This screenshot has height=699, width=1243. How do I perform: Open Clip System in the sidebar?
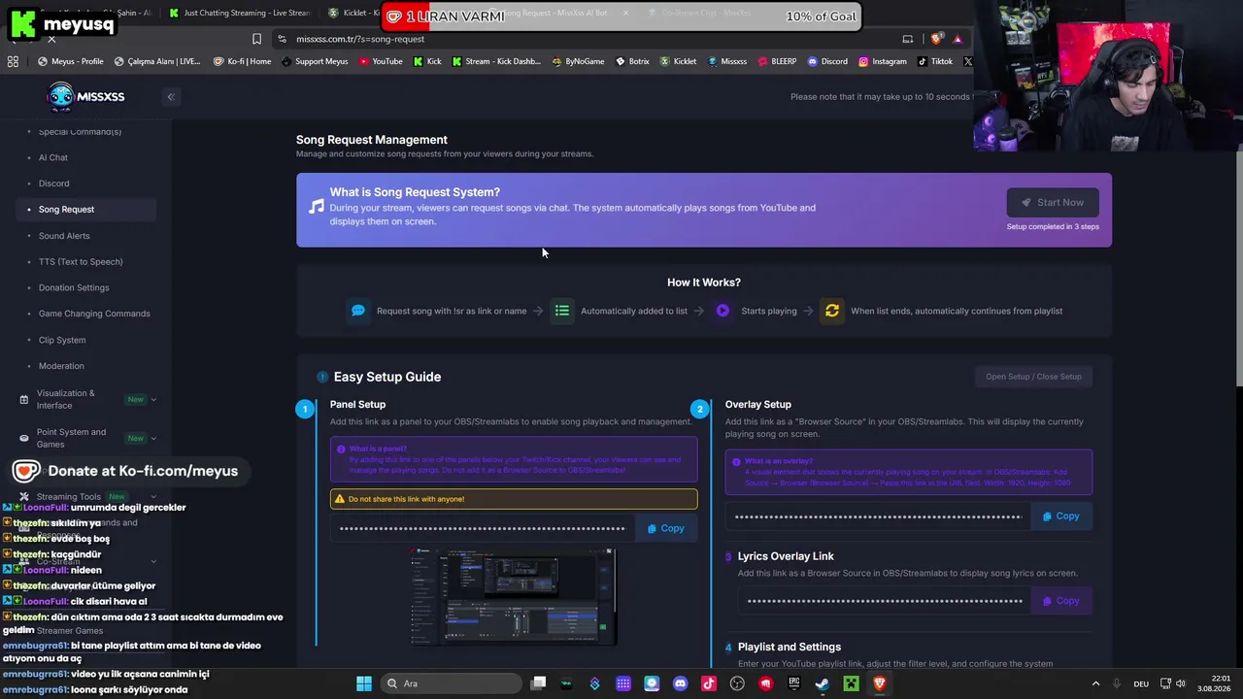click(x=62, y=340)
